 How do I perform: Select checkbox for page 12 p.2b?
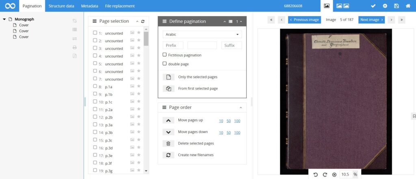point(95,116)
